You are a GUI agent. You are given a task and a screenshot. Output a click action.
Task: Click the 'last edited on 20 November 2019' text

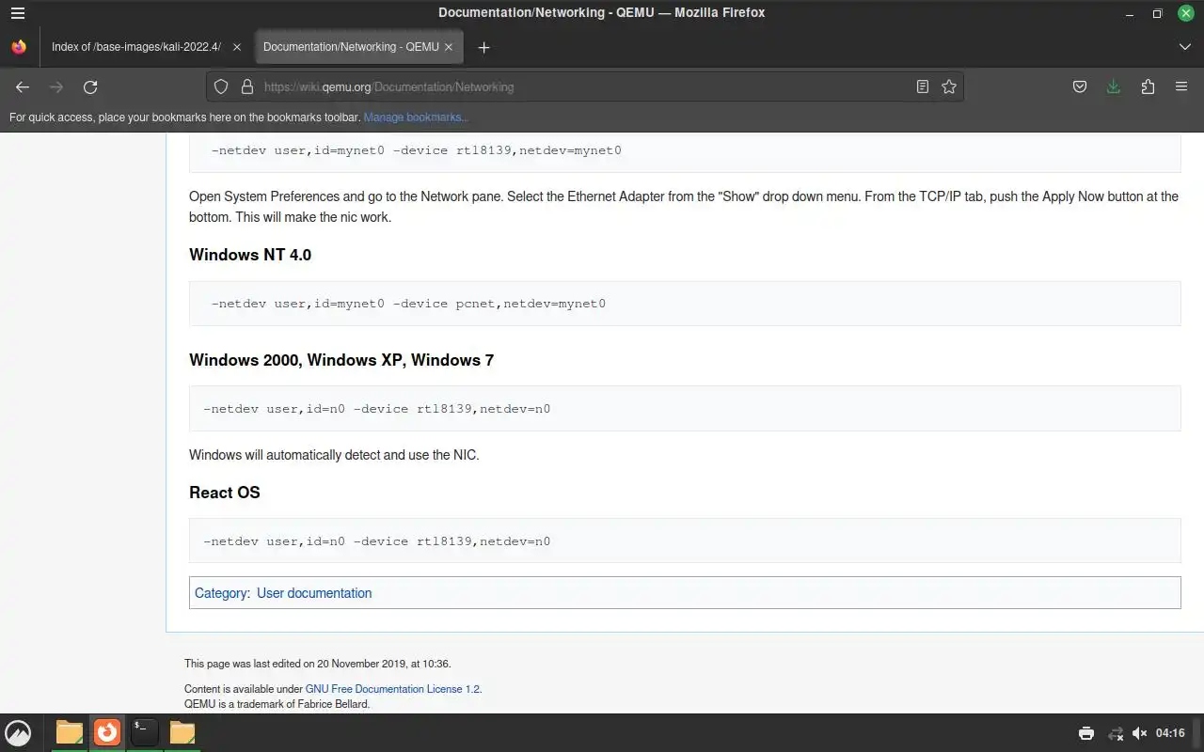pyautogui.click(x=317, y=664)
